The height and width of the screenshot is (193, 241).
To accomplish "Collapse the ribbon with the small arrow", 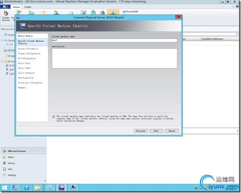I will pos(233,7).
